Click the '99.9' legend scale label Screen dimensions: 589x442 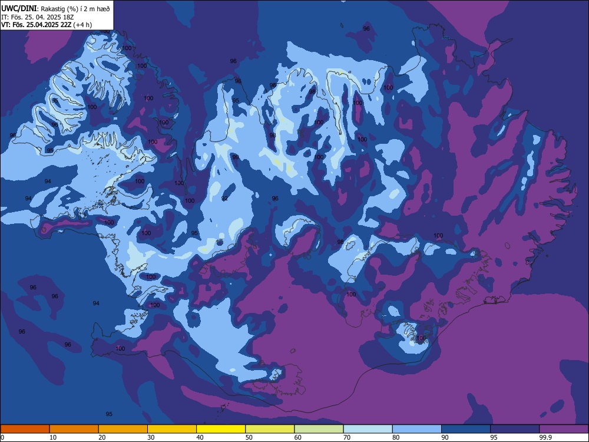(545, 437)
